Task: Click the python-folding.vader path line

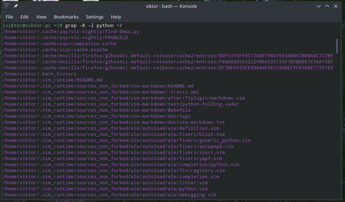Action: tap(121, 104)
